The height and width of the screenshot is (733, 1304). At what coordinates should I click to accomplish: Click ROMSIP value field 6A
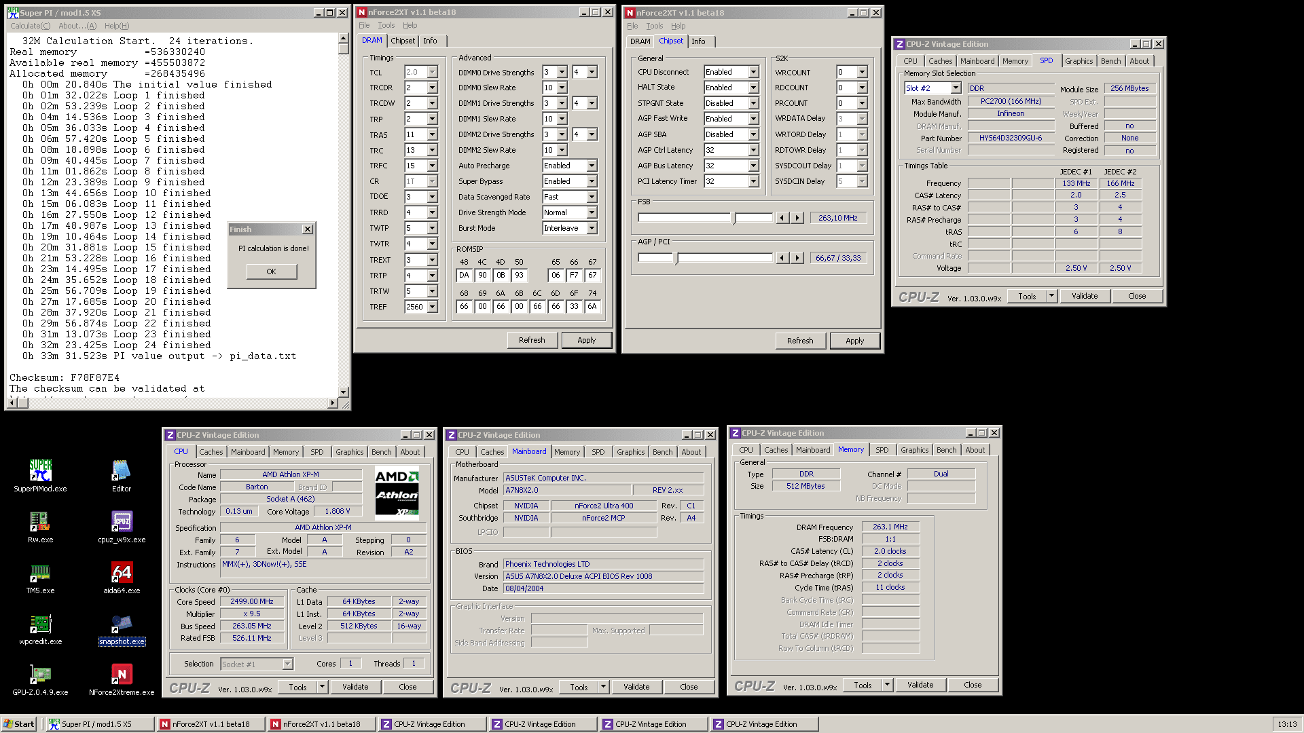[592, 306]
